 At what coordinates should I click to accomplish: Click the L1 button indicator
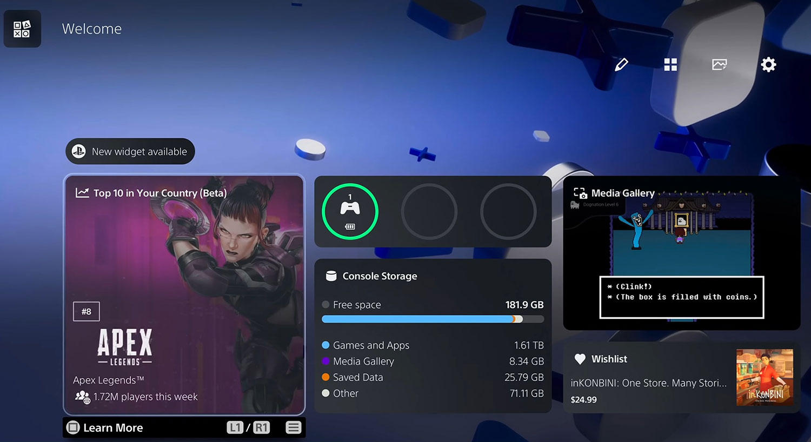235,428
